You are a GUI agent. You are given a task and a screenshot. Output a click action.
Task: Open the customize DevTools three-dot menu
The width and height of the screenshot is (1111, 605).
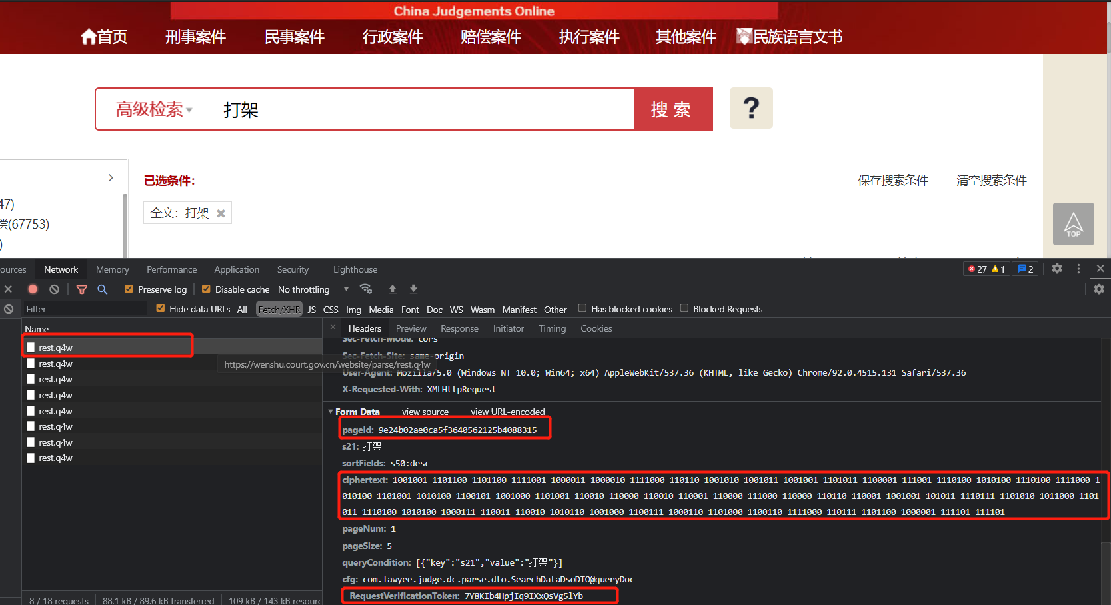click(1078, 268)
